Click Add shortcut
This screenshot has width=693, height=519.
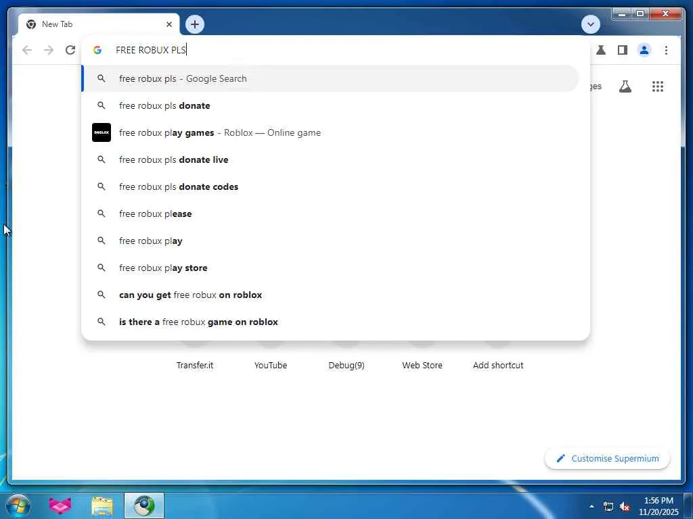click(498, 365)
